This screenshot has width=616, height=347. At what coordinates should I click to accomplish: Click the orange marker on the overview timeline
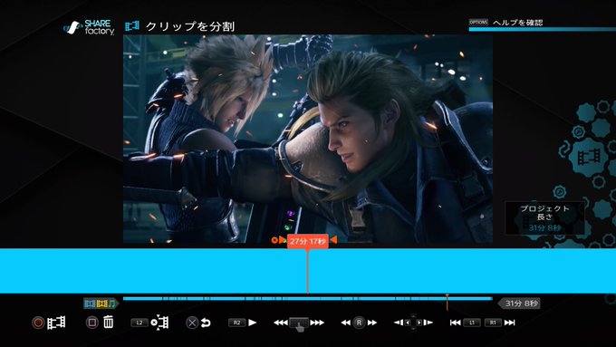click(448, 302)
